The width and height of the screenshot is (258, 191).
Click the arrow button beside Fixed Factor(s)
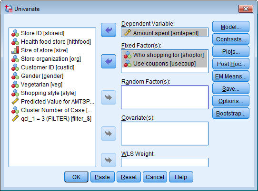tap(109, 61)
